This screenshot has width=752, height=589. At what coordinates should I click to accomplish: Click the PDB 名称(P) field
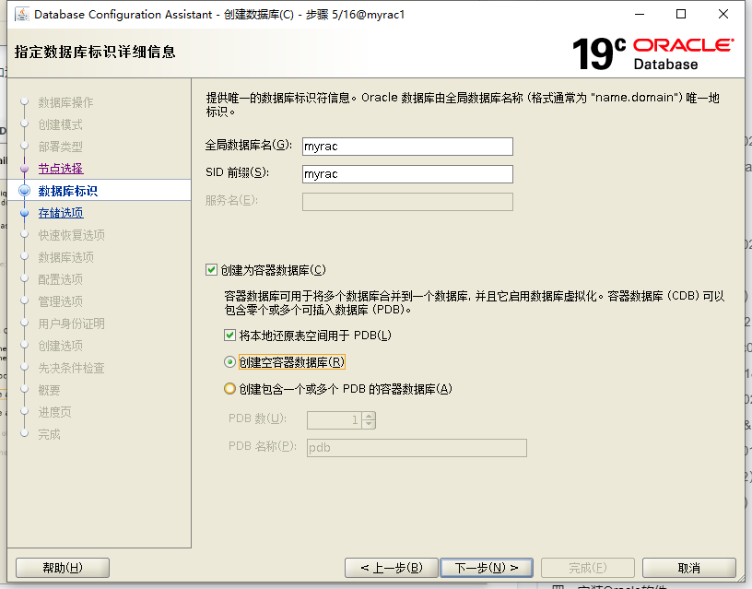tap(417, 447)
